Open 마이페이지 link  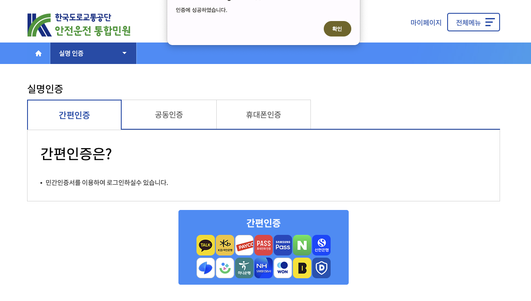pyautogui.click(x=426, y=22)
